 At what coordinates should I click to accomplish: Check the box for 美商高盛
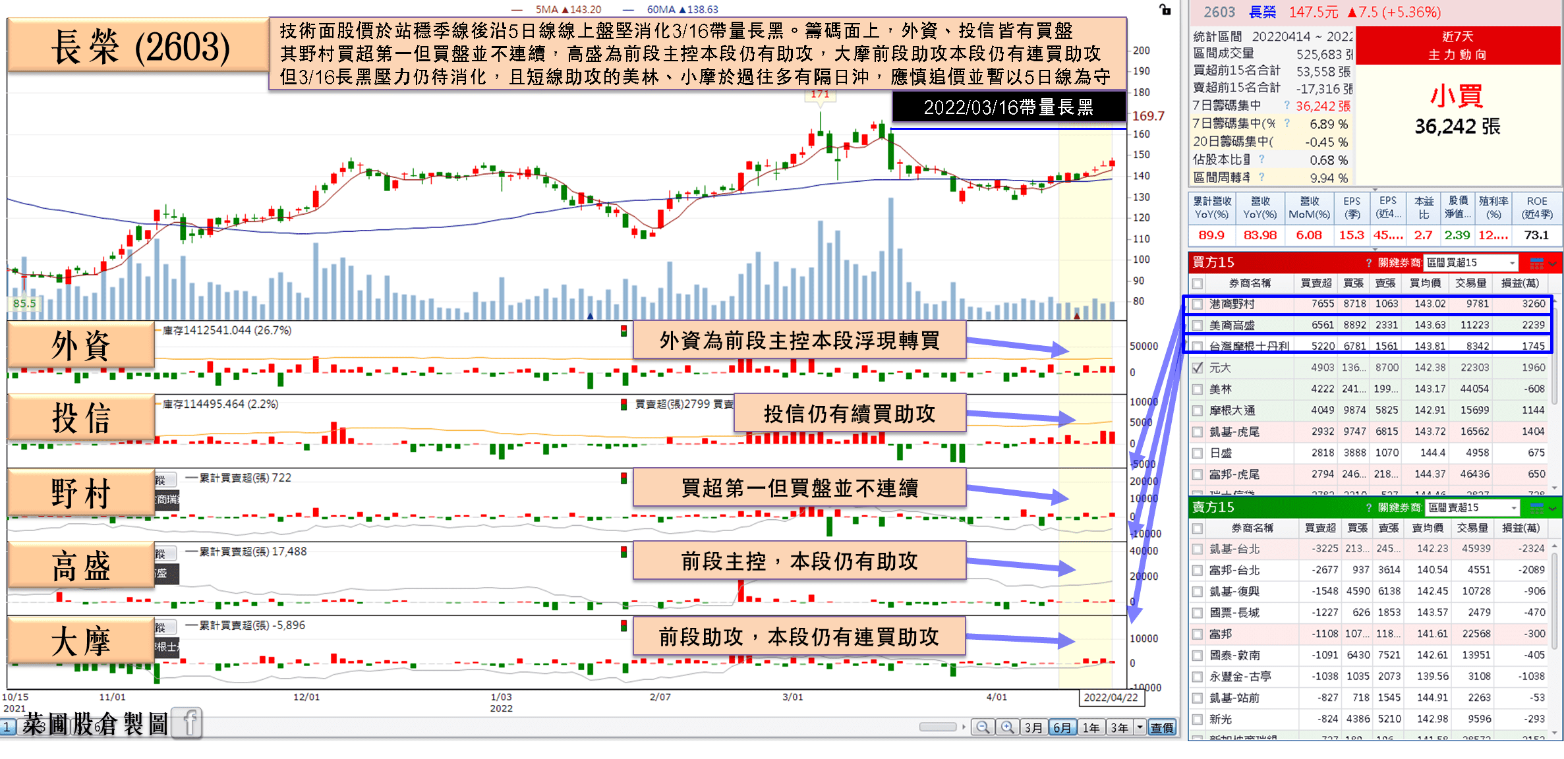pyautogui.click(x=1198, y=325)
